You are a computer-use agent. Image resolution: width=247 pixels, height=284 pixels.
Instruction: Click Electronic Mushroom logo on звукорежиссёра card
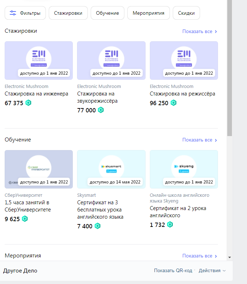(111, 58)
